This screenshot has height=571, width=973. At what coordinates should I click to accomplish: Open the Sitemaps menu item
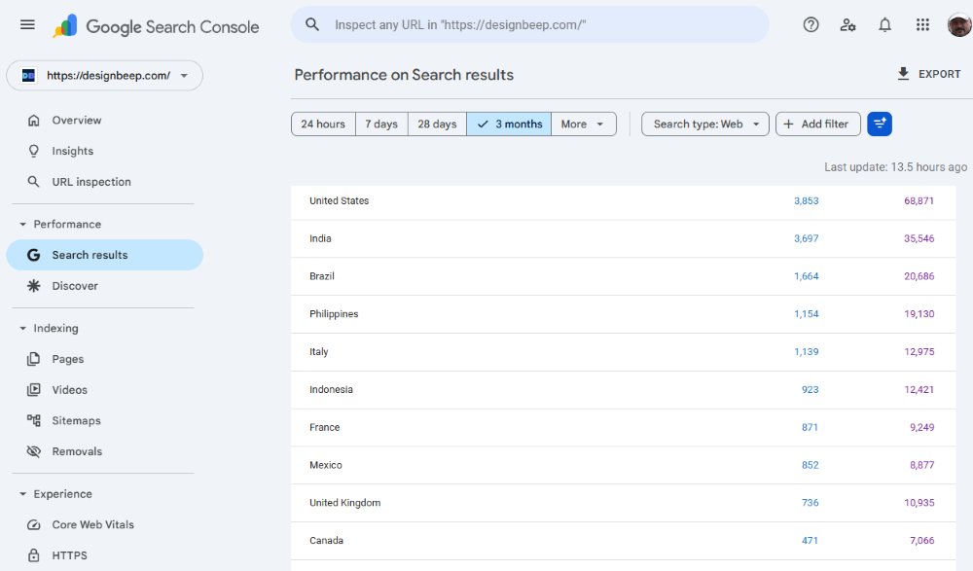pos(77,420)
